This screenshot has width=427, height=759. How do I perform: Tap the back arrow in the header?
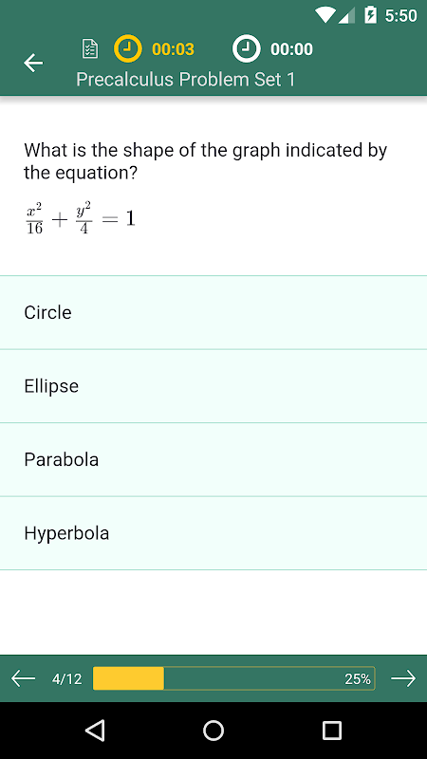point(33,63)
